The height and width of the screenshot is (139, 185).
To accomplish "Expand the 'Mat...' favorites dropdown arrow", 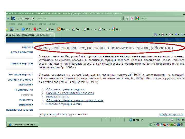I will click(69, 29).
